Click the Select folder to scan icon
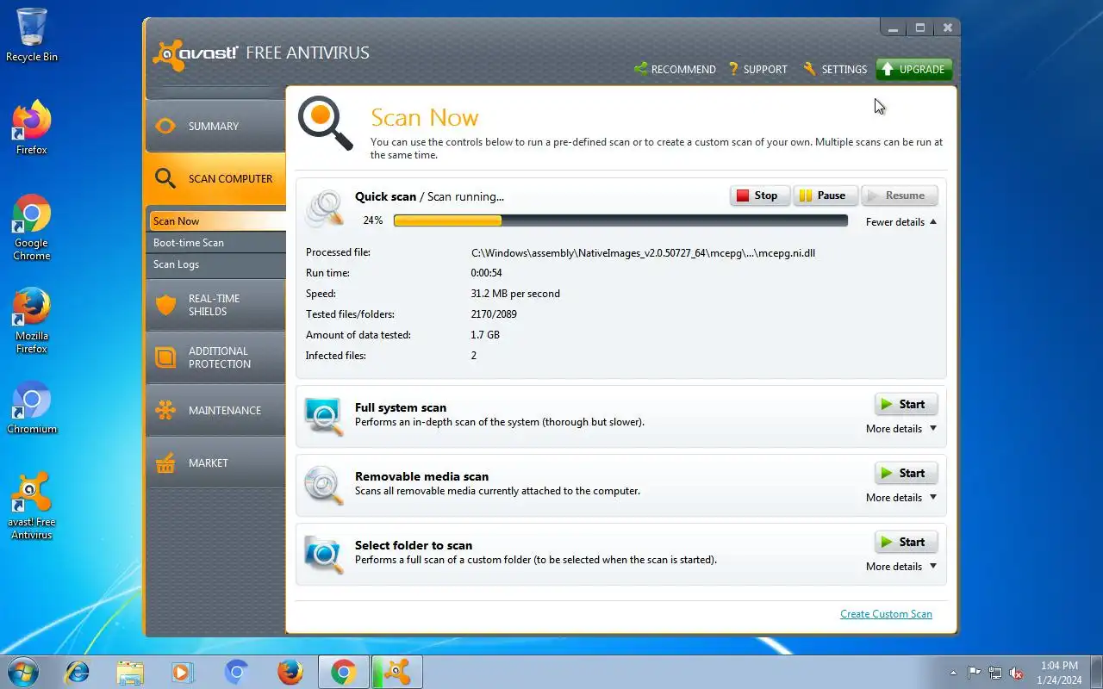Viewport: 1103px width, 689px height. [324, 555]
